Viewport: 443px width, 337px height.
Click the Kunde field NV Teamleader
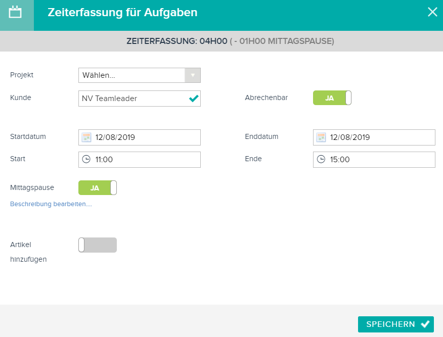(140, 99)
